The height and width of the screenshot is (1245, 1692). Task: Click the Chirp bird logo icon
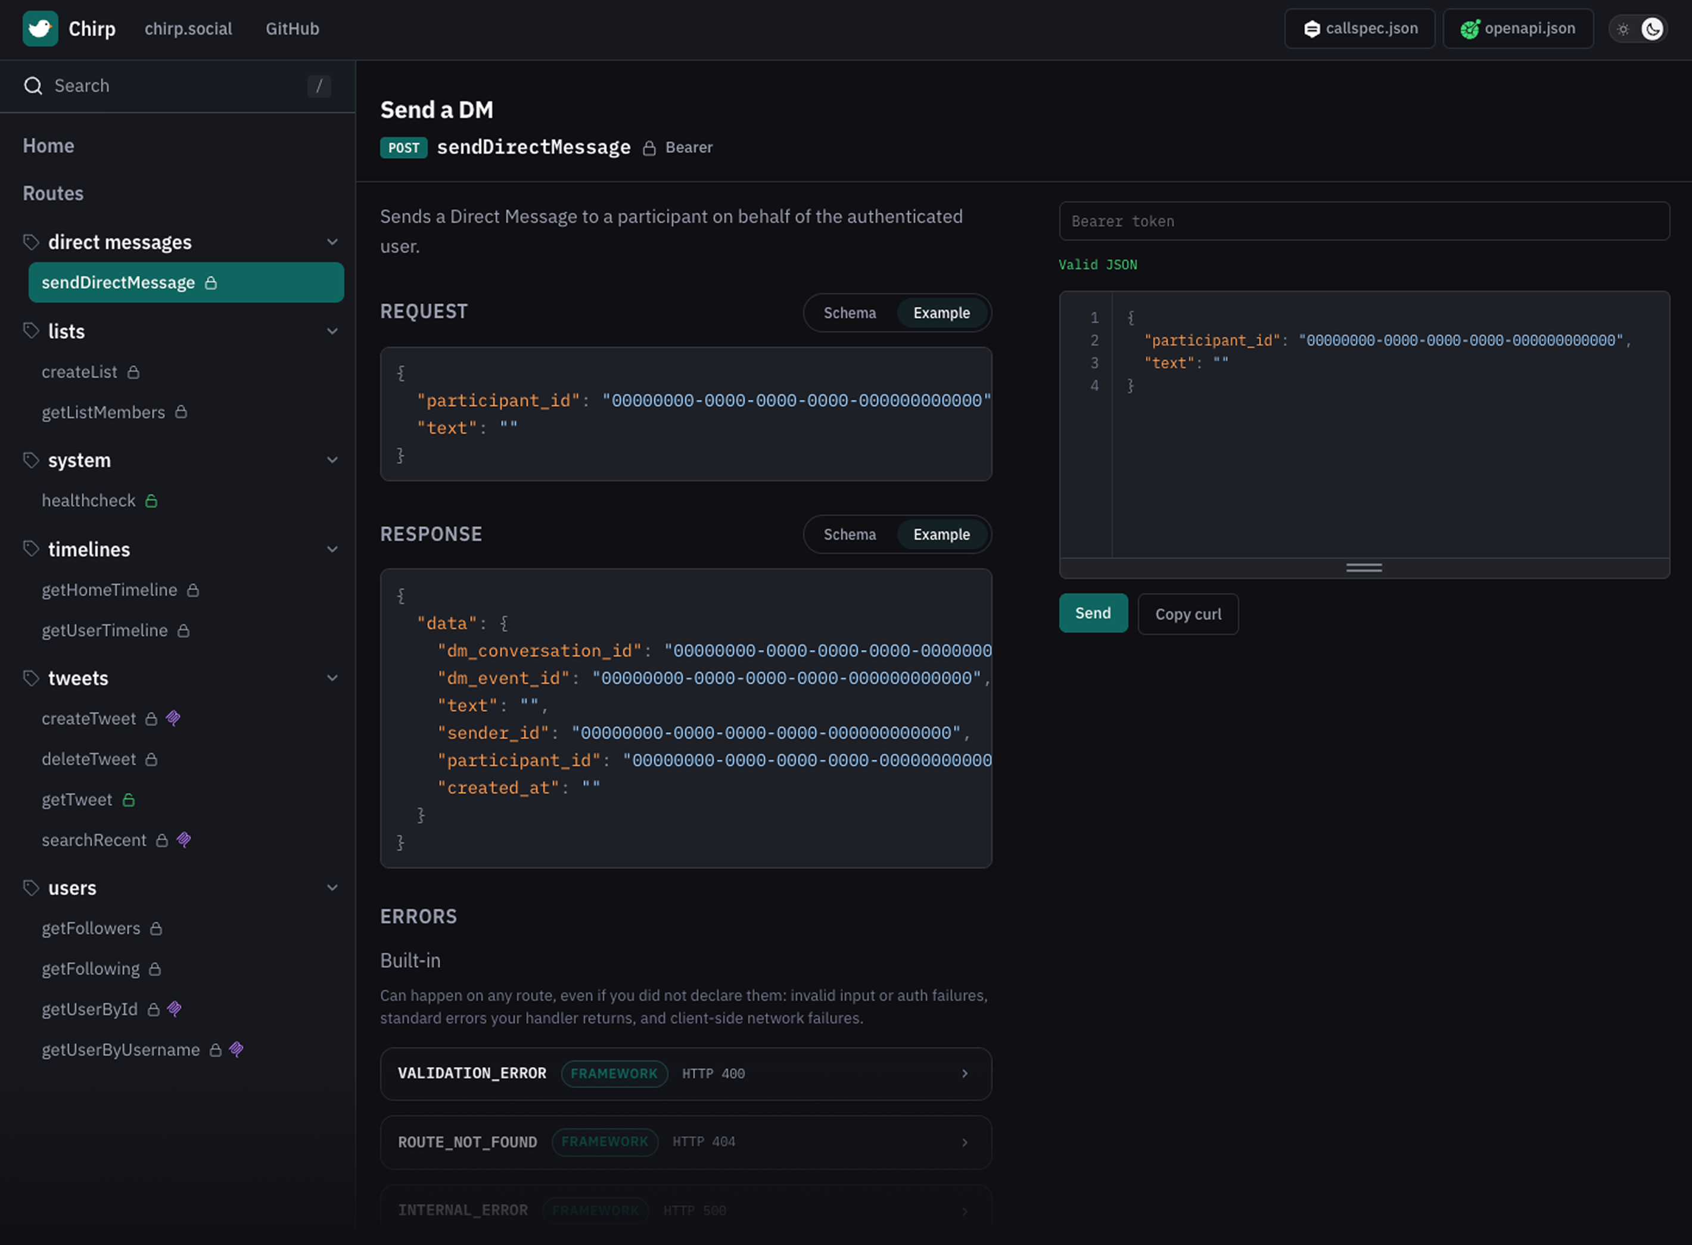(40, 29)
